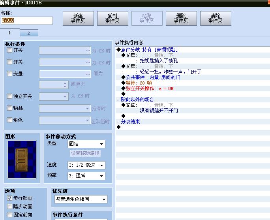
Task: Select the line 把钥匙插入了锁孔
Action: pos(193,61)
